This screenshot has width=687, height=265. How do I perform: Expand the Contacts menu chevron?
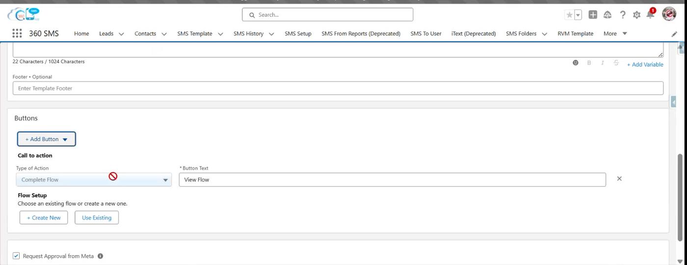[164, 34]
